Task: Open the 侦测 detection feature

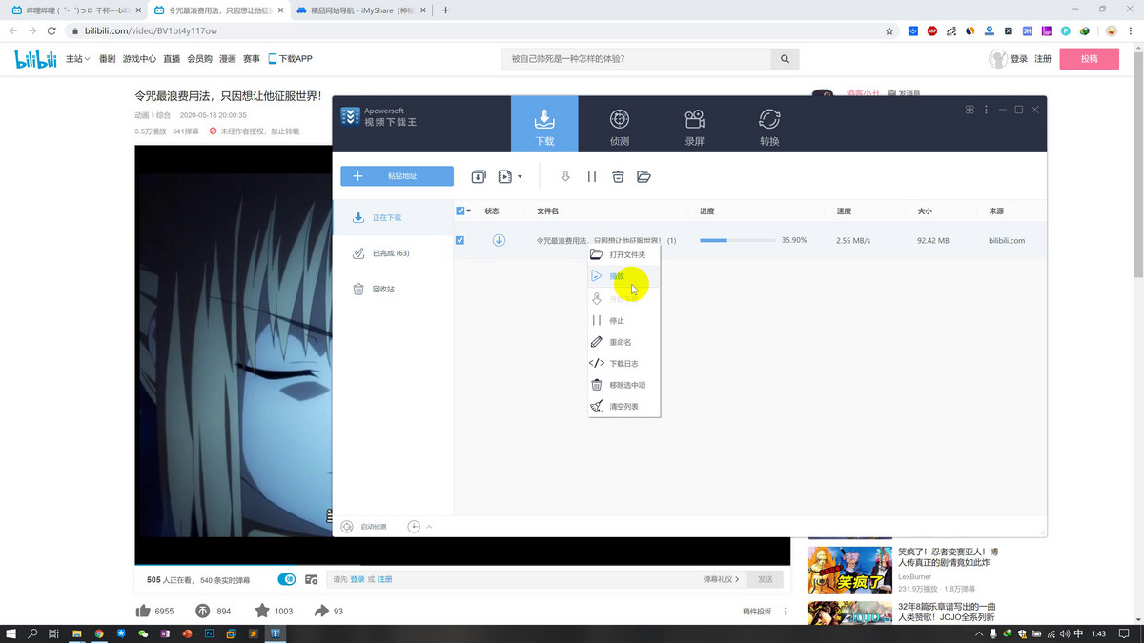Action: tap(619, 124)
